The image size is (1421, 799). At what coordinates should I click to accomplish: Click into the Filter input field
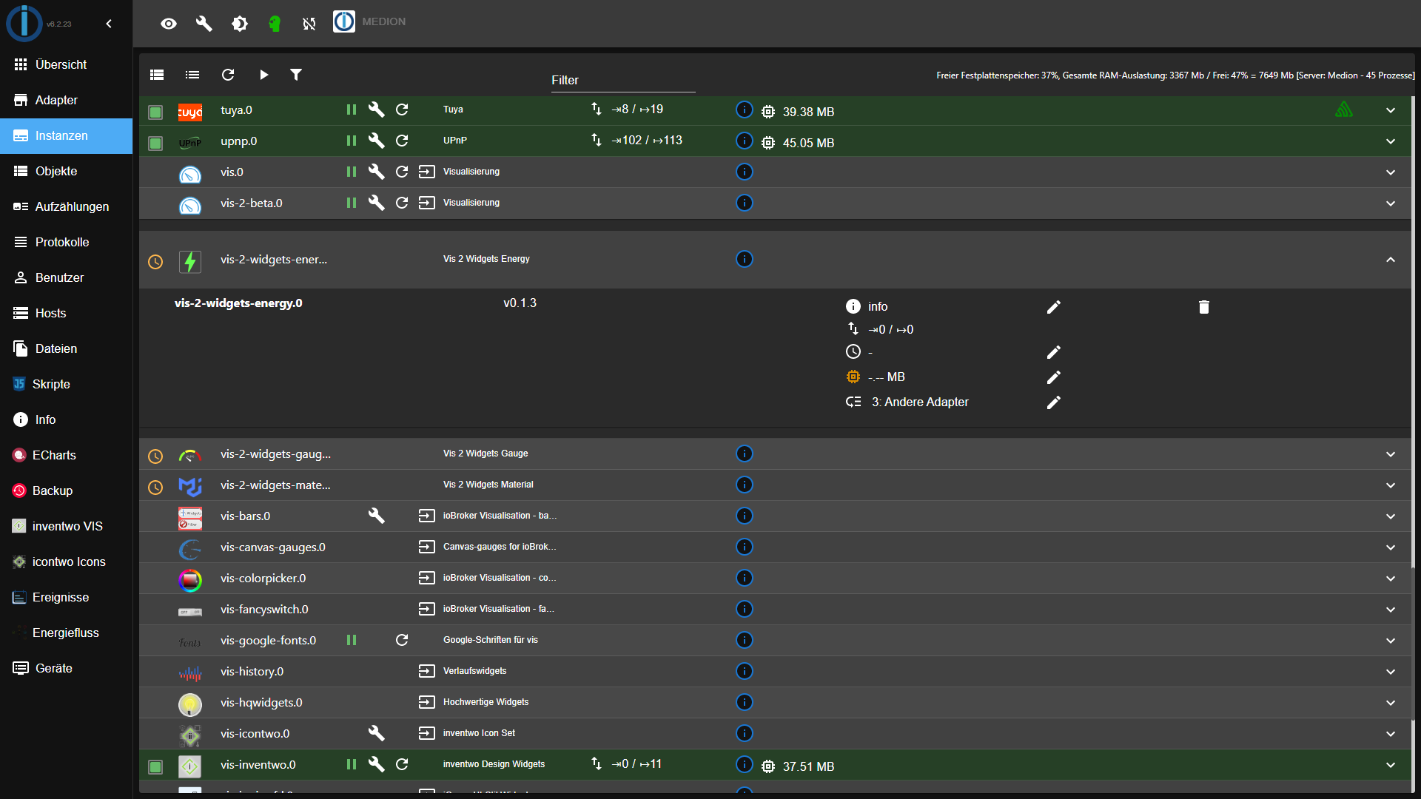click(622, 80)
